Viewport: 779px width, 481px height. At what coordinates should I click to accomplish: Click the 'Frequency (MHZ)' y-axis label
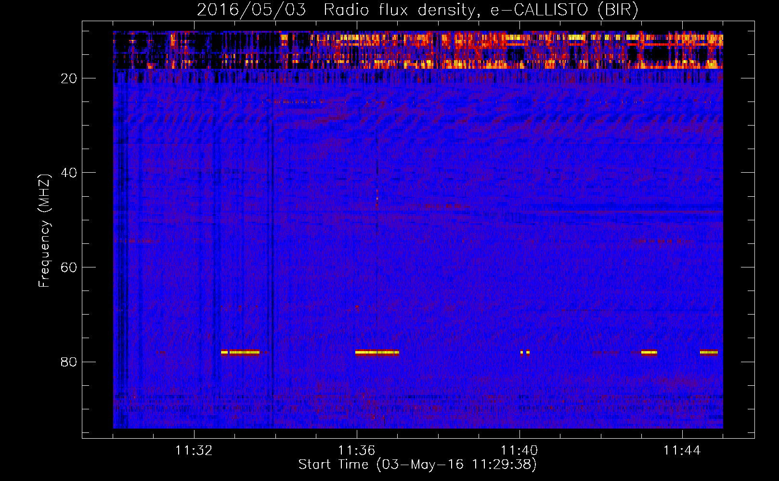[x=44, y=231]
